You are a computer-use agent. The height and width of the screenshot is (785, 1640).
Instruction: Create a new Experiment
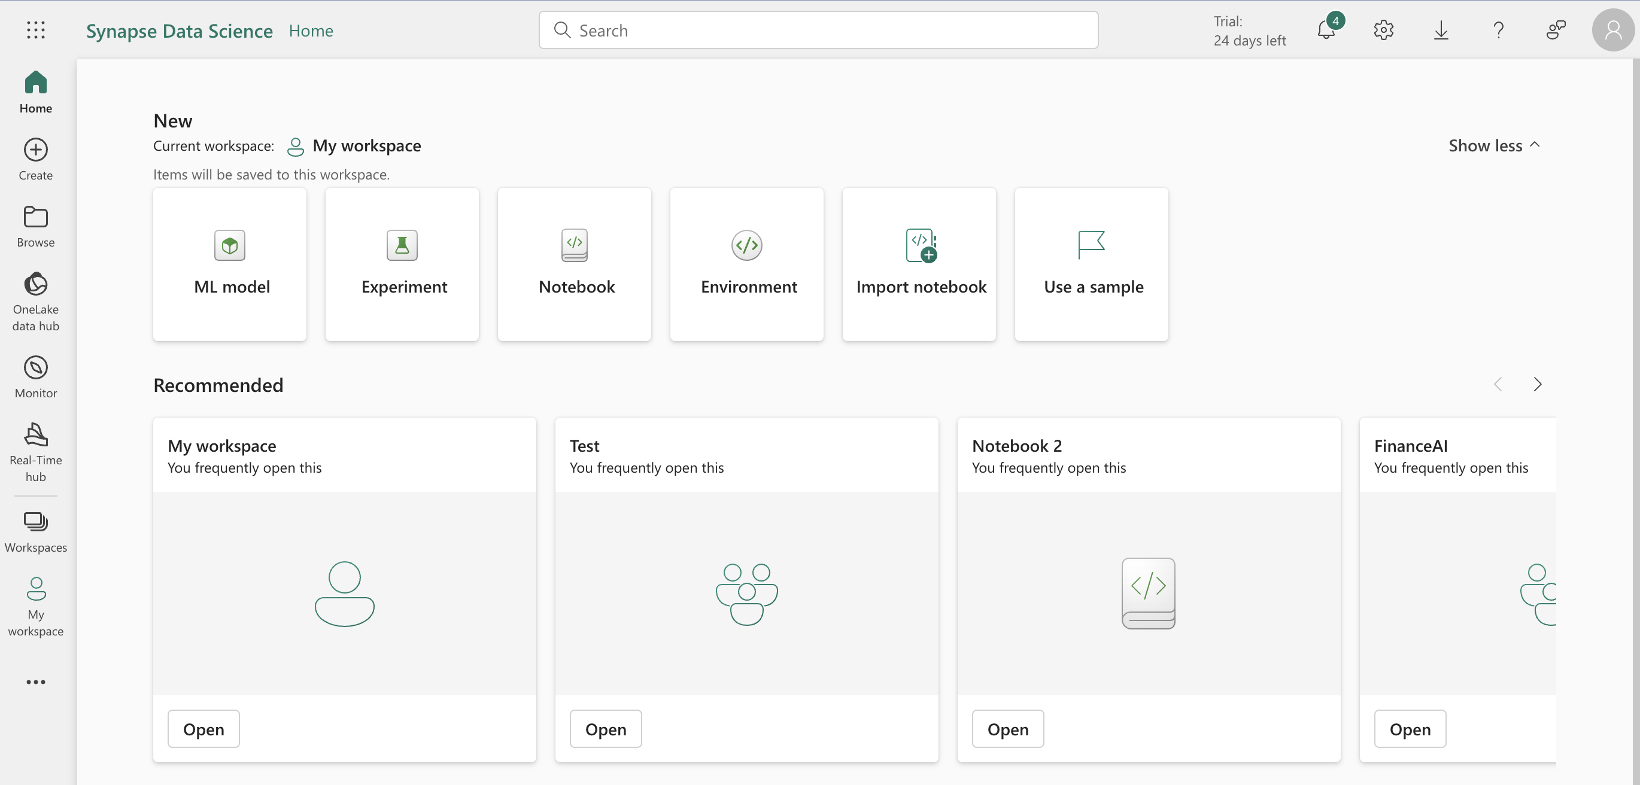pyautogui.click(x=402, y=264)
